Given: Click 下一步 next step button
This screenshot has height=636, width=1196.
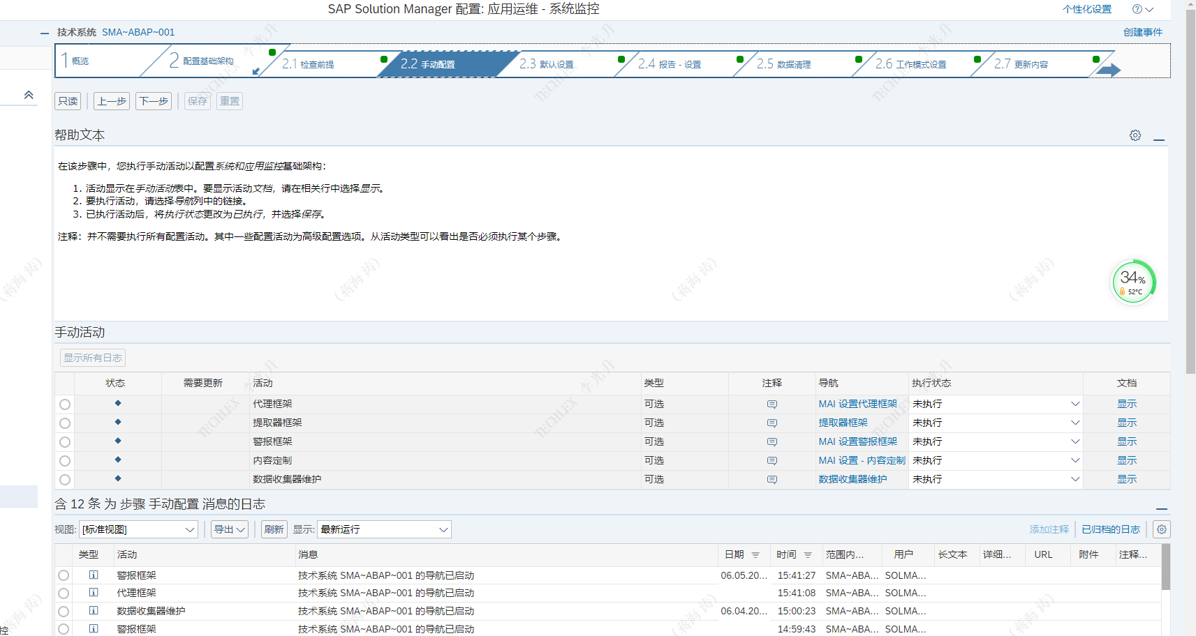Looking at the screenshot, I should point(154,101).
